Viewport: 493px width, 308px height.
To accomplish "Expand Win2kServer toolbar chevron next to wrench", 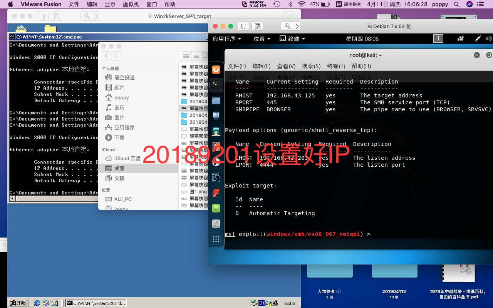I will click(x=97, y=16).
